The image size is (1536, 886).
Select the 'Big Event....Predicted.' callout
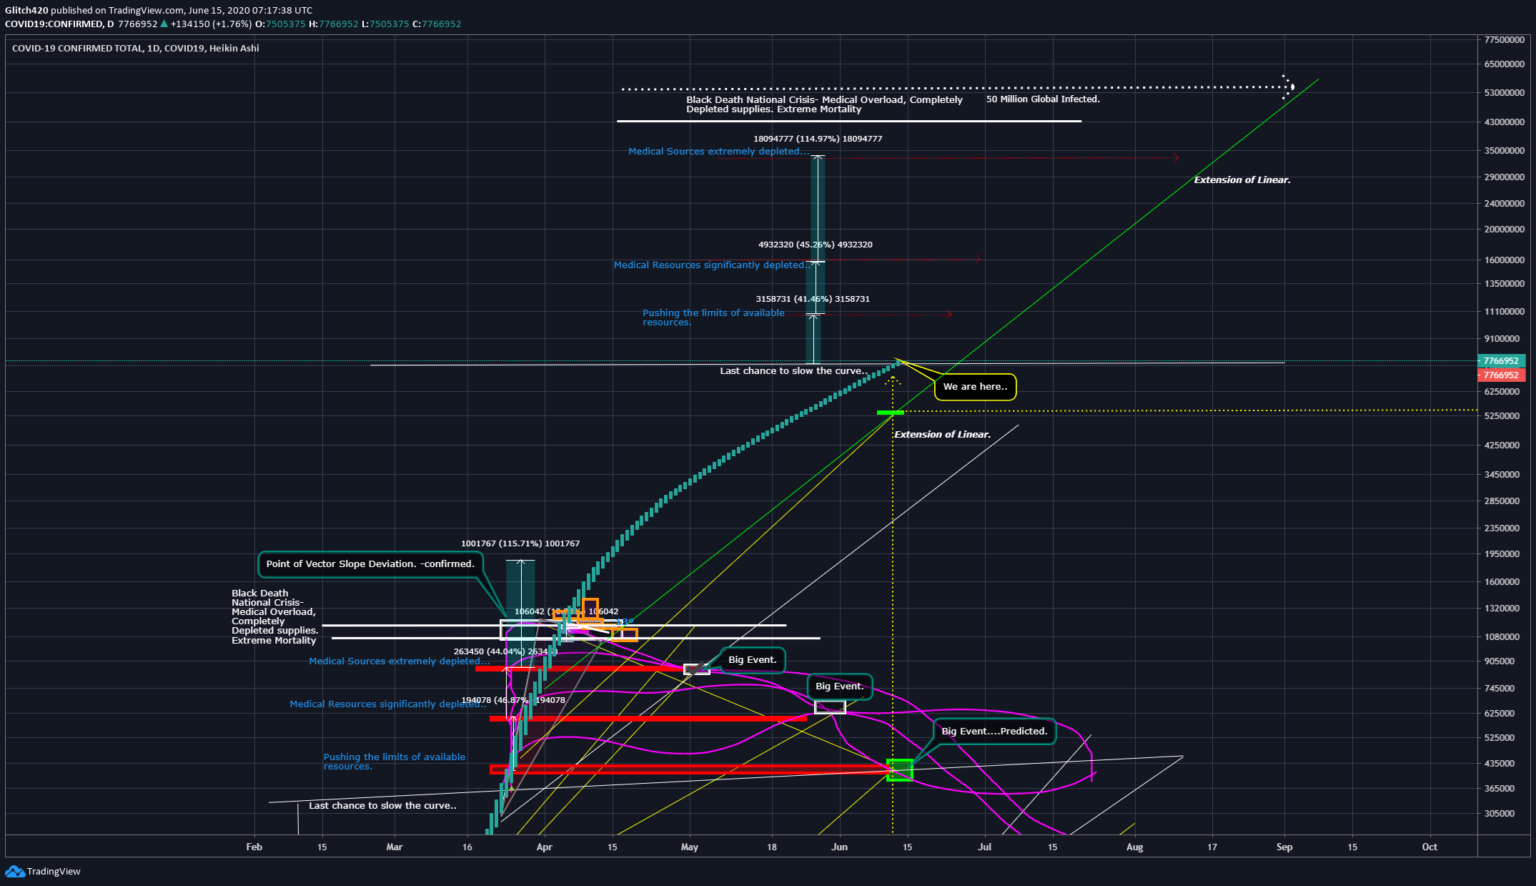tap(994, 731)
